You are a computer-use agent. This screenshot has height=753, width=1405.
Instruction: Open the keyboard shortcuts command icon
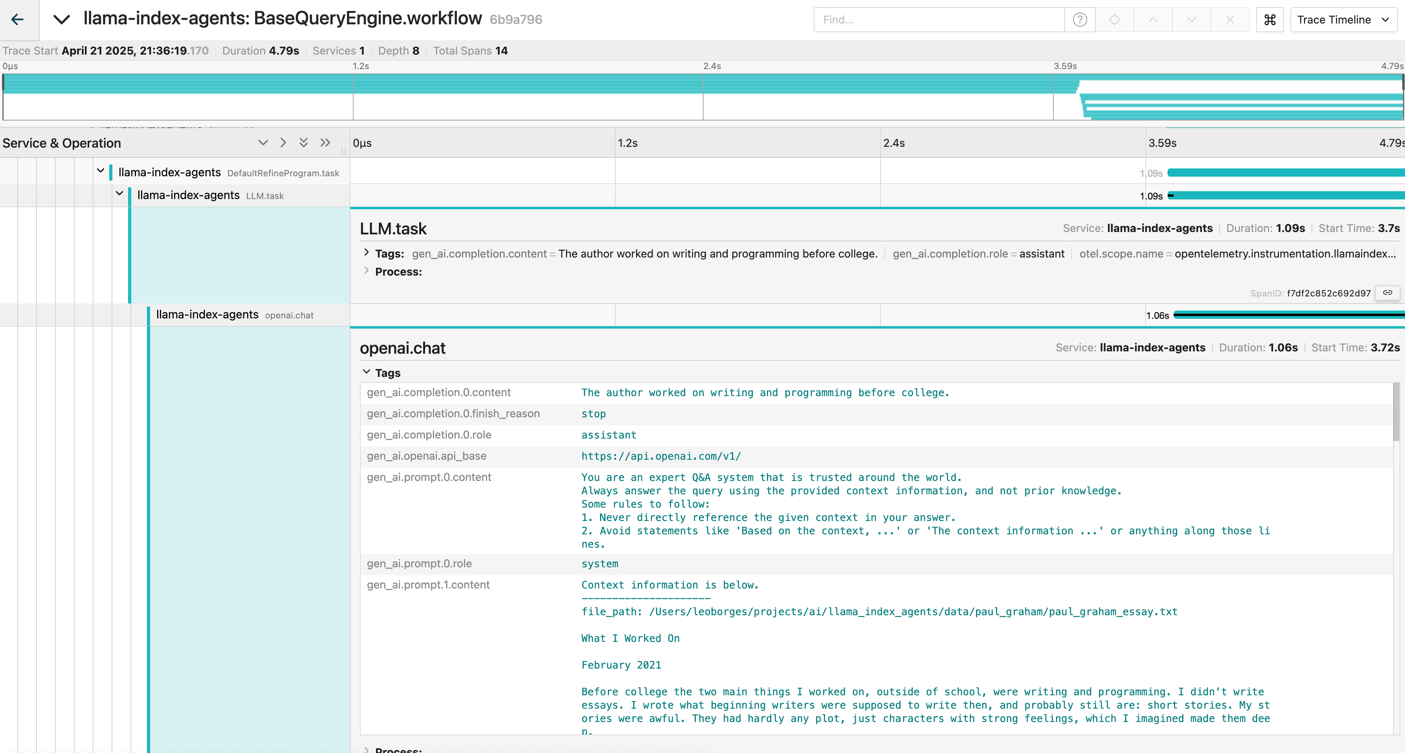click(1270, 20)
